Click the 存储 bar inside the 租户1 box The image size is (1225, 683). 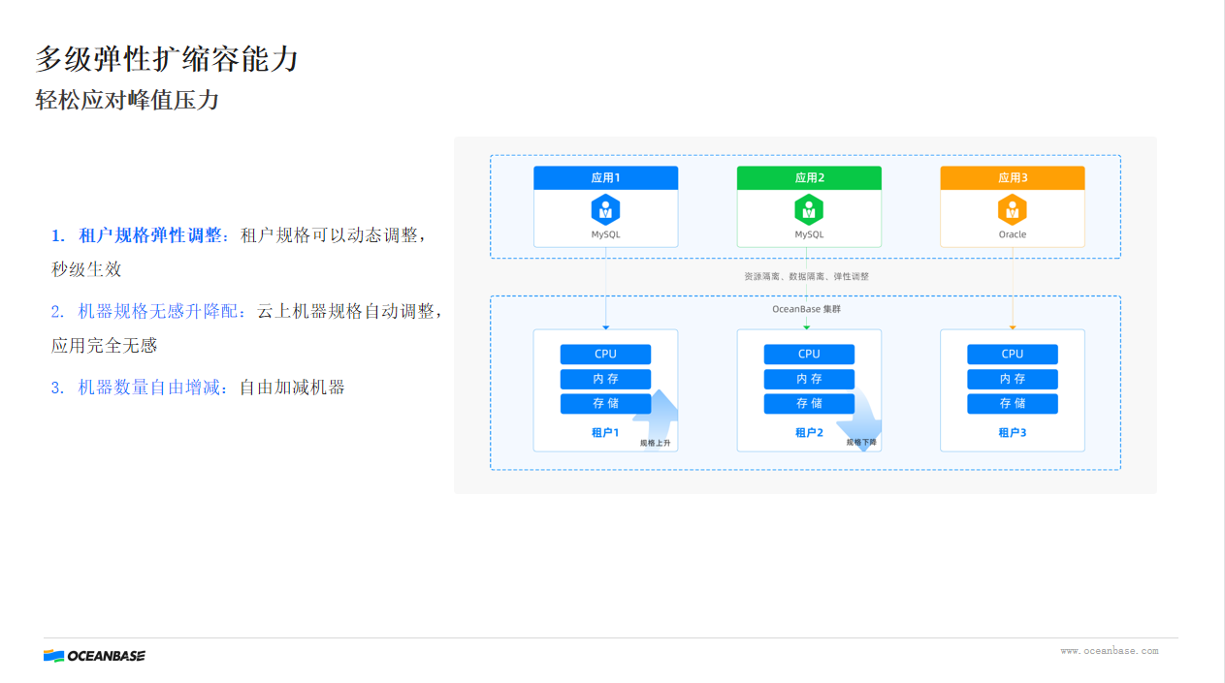click(x=605, y=404)
